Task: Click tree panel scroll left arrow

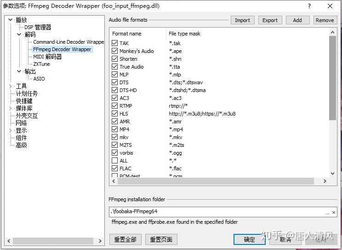Action: 9,241
